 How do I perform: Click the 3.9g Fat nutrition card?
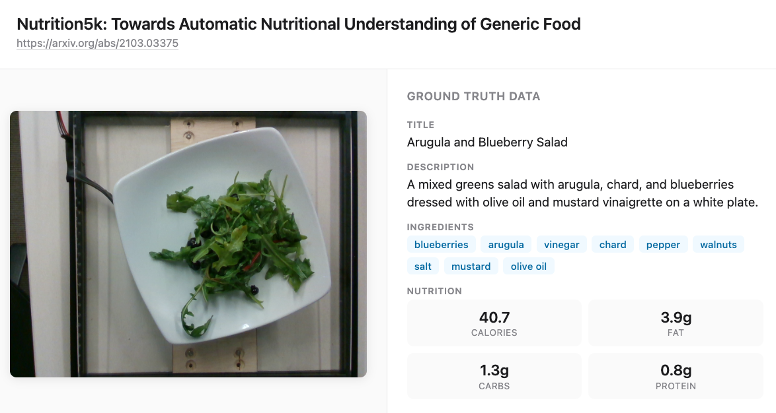click(676, 323)
